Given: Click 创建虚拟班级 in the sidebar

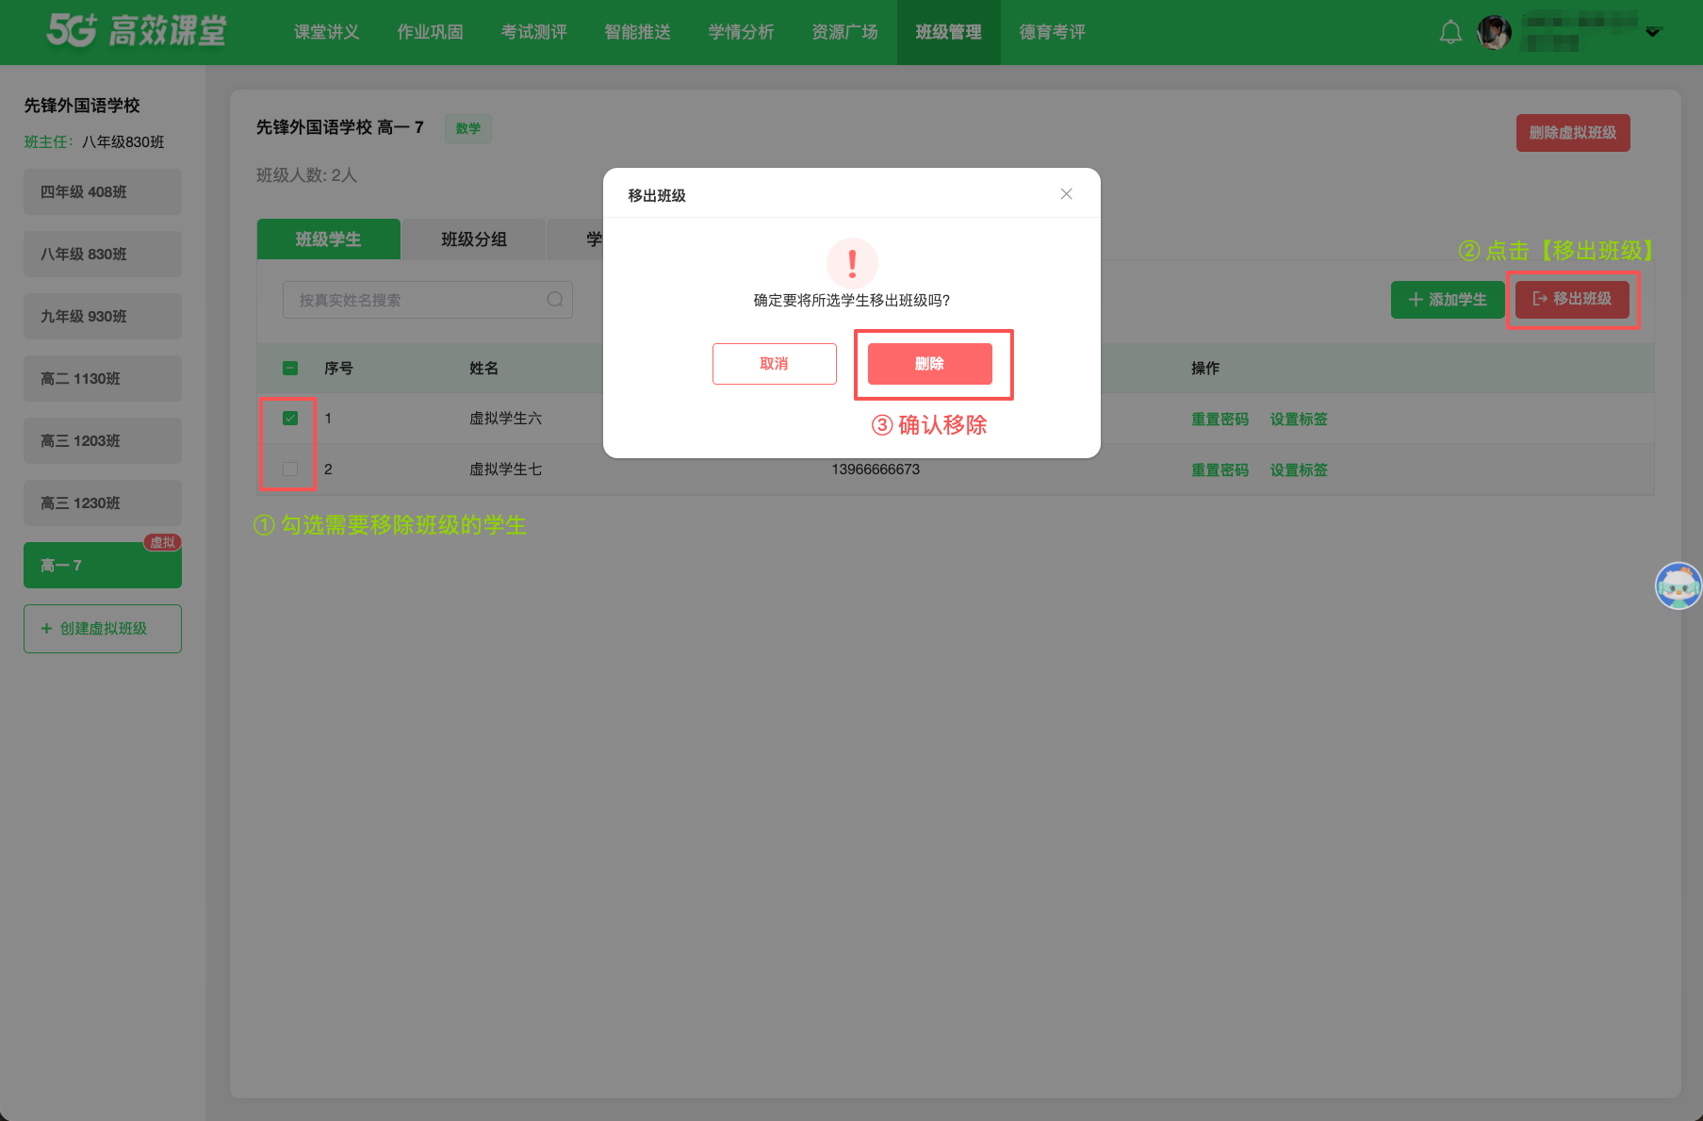Looking at the screenshot, I should coord(103,629).
